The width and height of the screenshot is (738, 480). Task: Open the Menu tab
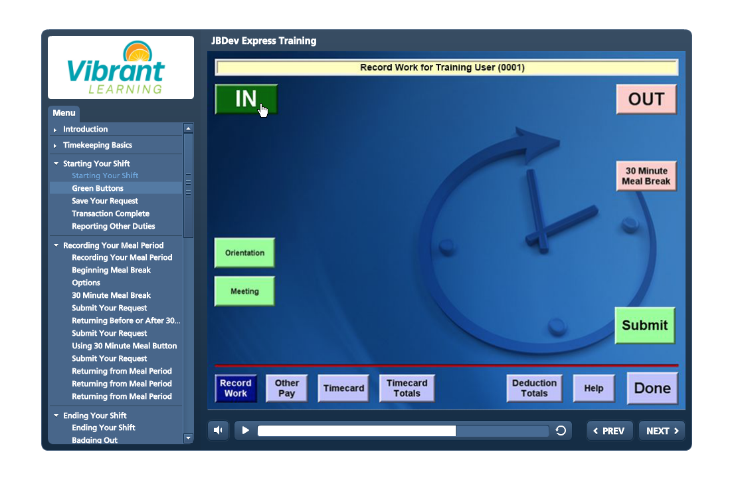(64, 113)
